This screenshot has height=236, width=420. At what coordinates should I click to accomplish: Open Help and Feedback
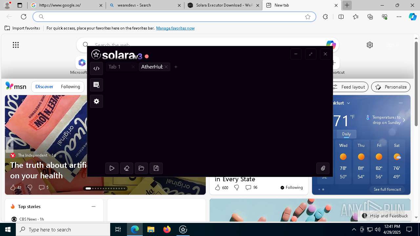click(x=385, y=216)
